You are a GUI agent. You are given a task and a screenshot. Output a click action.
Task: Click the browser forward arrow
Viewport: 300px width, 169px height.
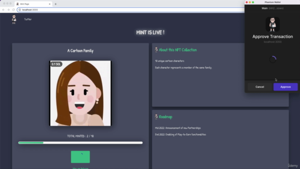[8, 9]
